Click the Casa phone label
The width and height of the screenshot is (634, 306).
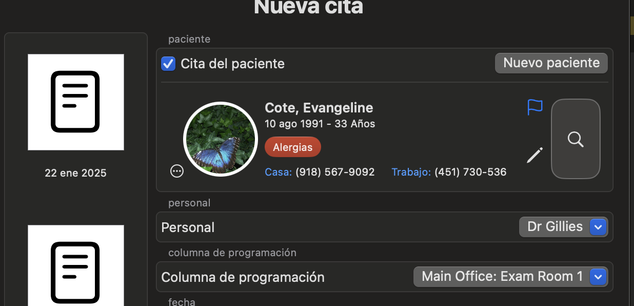[278, 172]
